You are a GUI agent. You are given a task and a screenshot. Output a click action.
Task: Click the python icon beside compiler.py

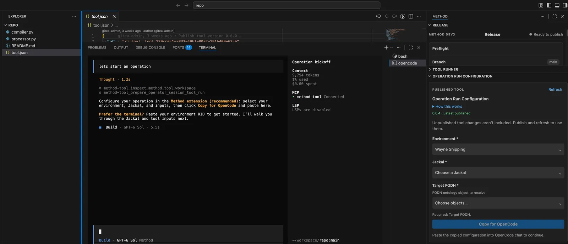pyautogui.click(x=8, y=32)
